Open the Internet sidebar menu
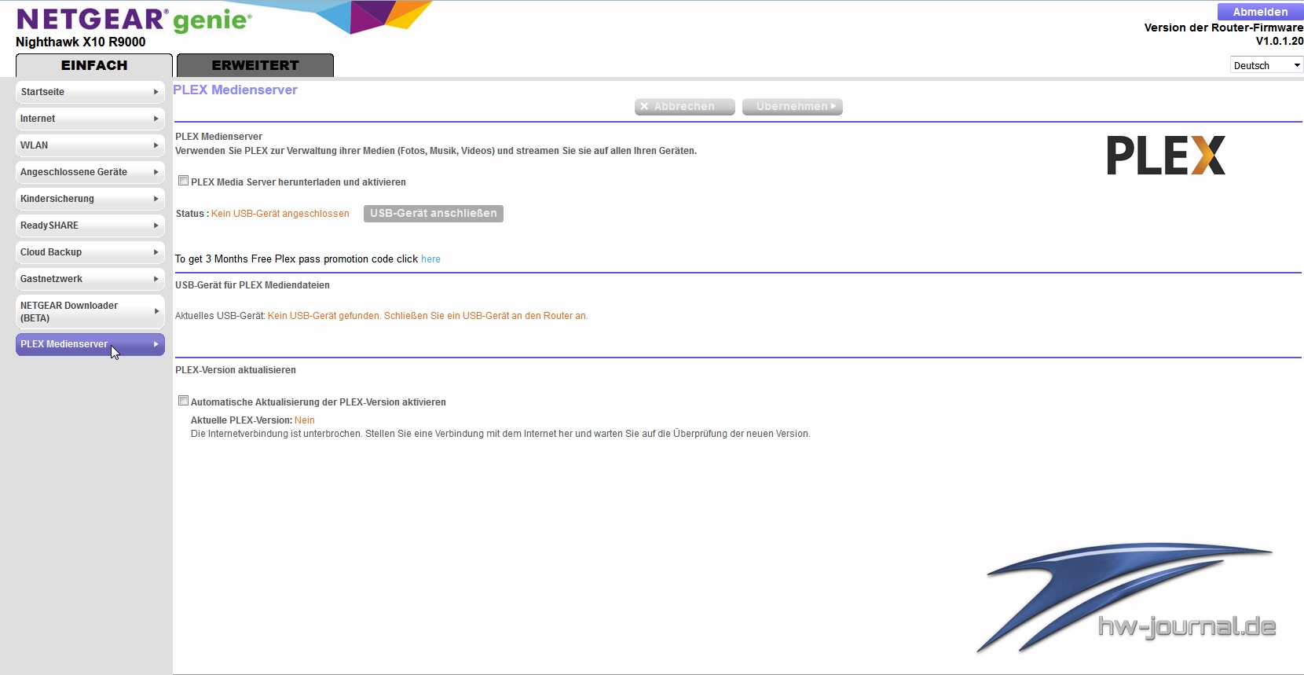This screenshot has width=1304, height=675. pyautogui.click(x=90, y=119)
